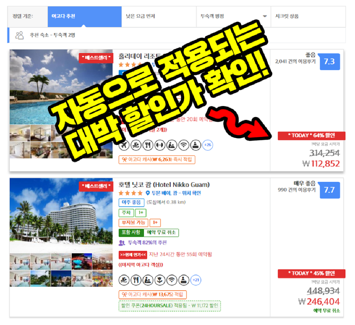The width and height of the screenshot is (355, 325).
Task: Click the front desk icon in the first listing
Action: [196, 145]
